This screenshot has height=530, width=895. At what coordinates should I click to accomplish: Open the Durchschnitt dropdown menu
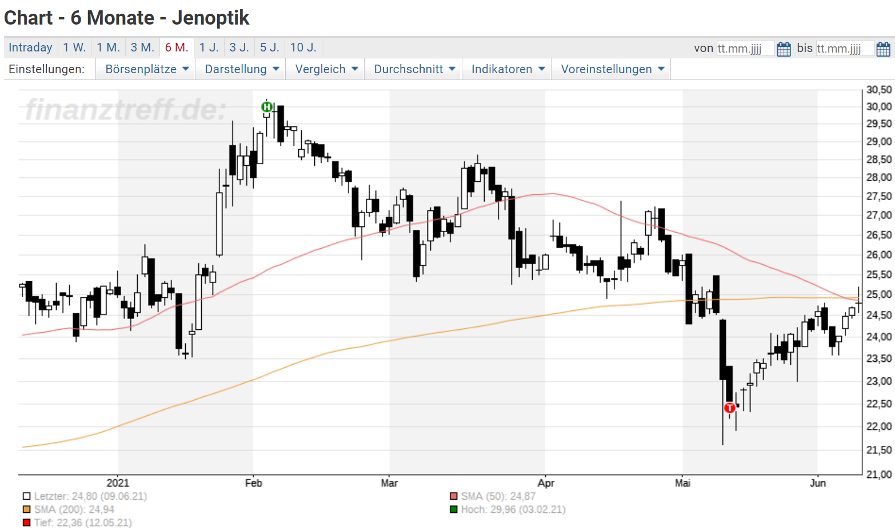pyautogui.click(x=414, y=69)
